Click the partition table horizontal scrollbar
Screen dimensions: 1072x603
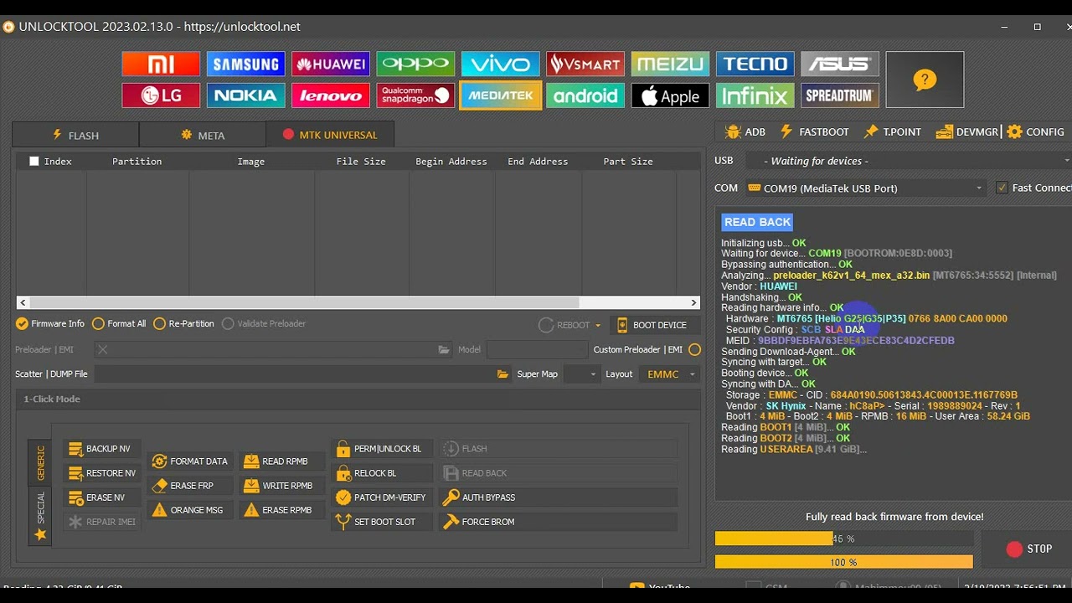pos(358,302)
